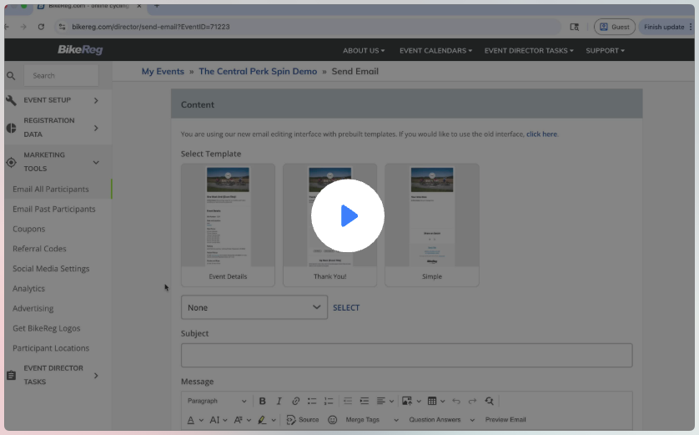
Task: Switch to Source editing mode
Action: tap(303, 420)
